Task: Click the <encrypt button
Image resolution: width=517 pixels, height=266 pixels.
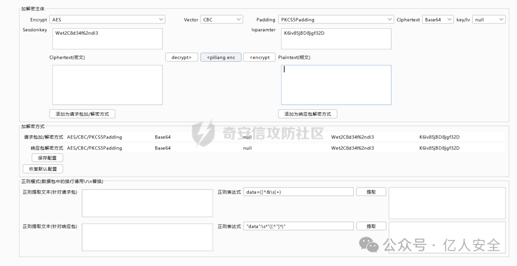Action: pos(259,57)
